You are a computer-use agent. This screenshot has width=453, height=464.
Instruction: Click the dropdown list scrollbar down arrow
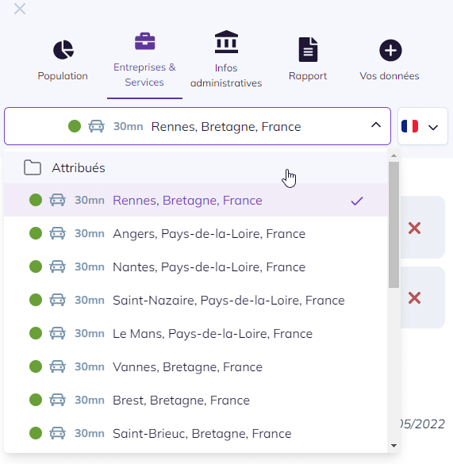pyautogui.click(x=393, y=446)
